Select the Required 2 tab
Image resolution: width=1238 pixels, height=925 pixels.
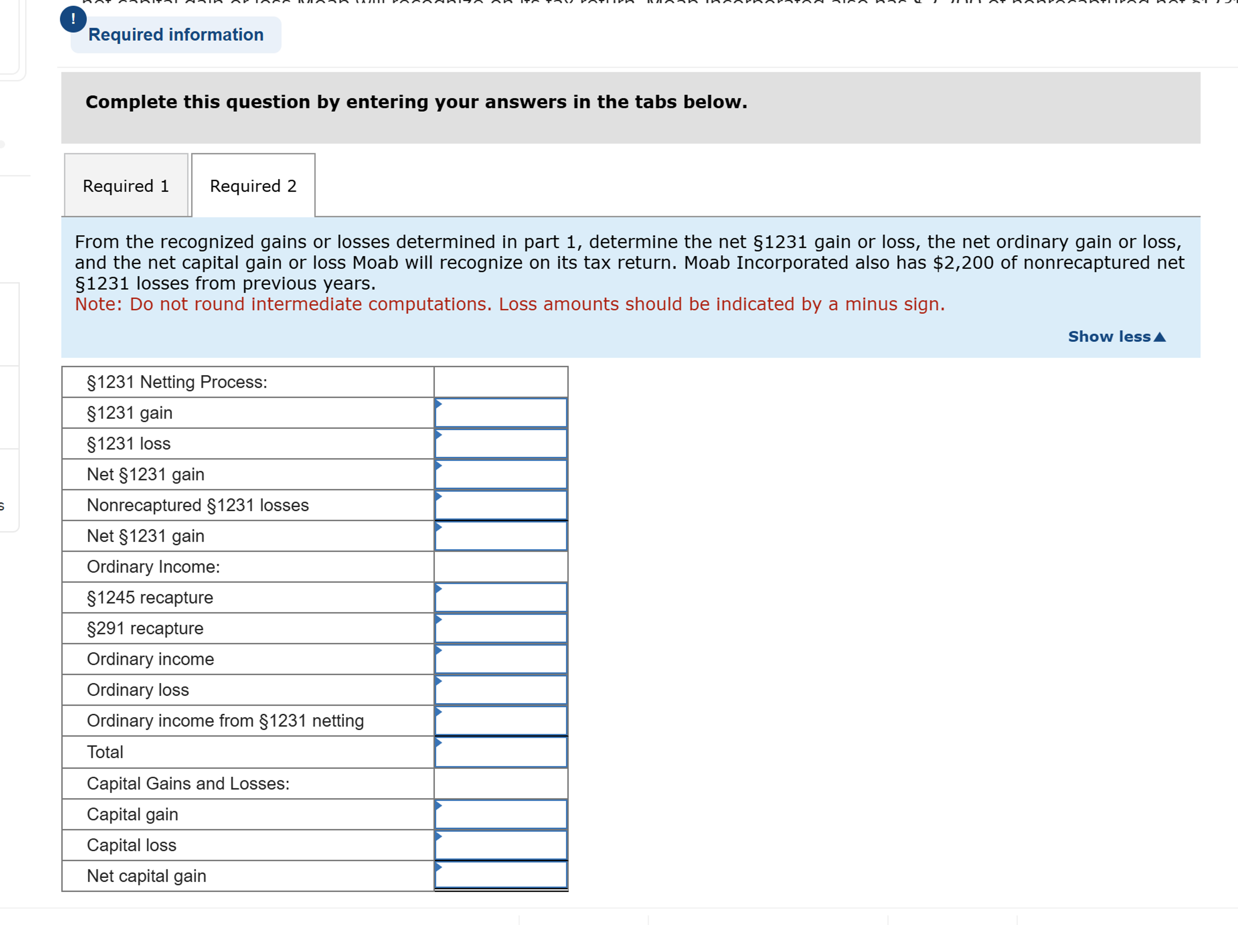click(253, 186)
